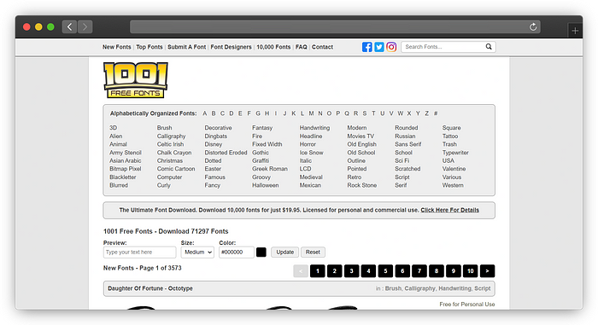Reload the page with refresh icon
The width and height of the screenshot is (598, 325).
coord(533,26)
